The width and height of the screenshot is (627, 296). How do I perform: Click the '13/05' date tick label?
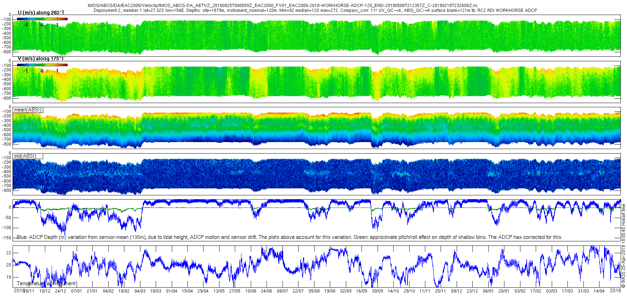pyautogui.click(x=219, y=291)
